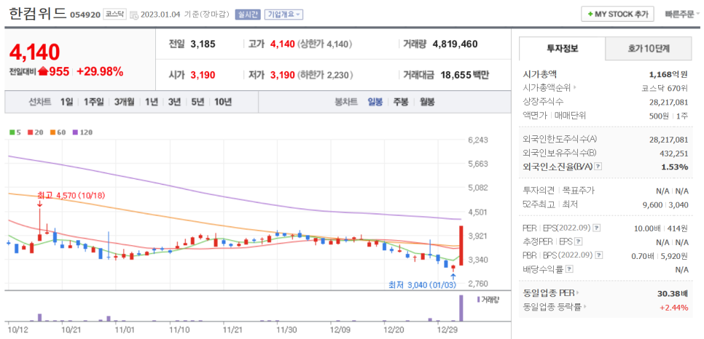Click the 시가총액순위 ranking link arrow
704x339 pixels.
[575, 87]
